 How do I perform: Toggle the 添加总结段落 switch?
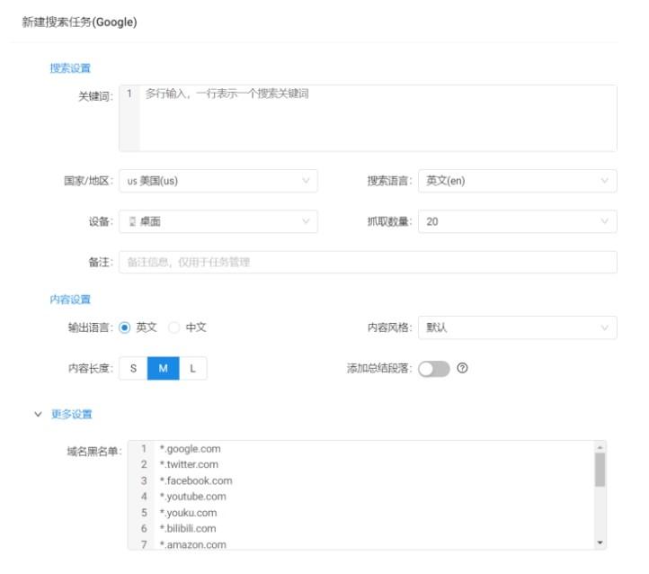pos(434,369)
